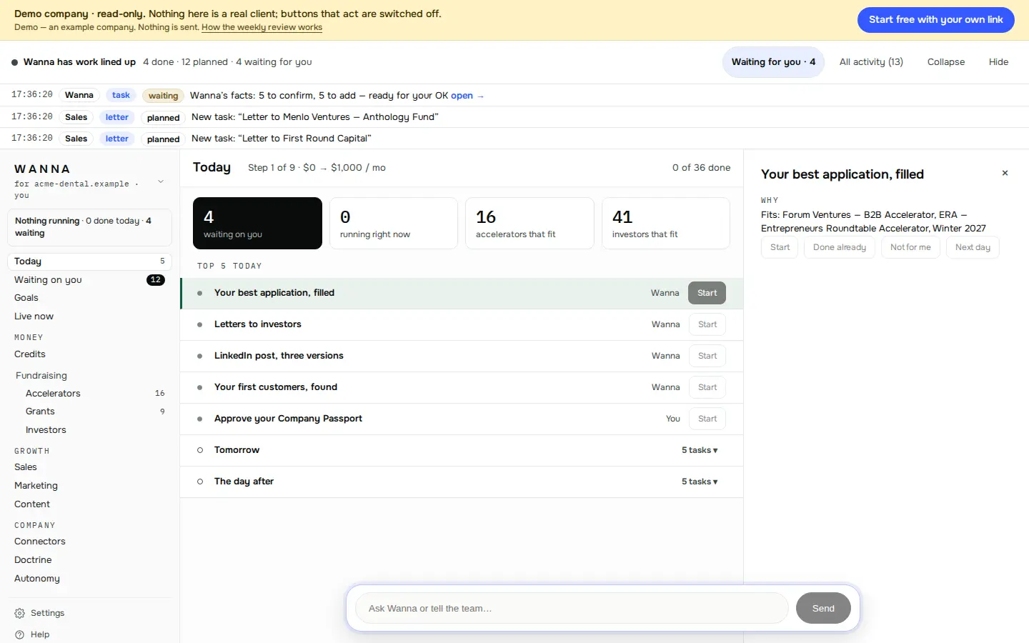Focus the 'Ask Wanna or tell the team' field
The height and width of the screenshot is (643, 1029).
point(572,608)
